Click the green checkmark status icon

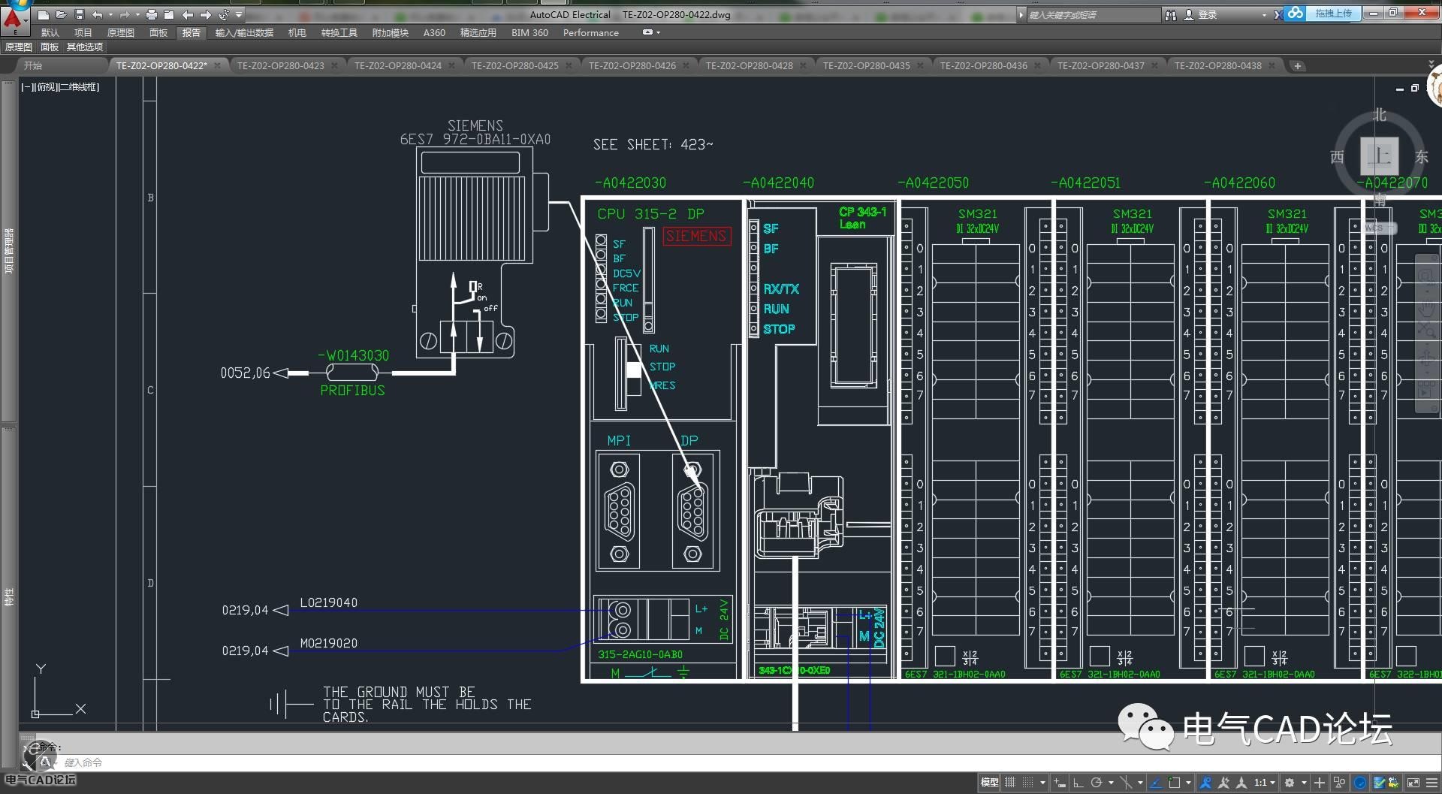[1380, 783]
